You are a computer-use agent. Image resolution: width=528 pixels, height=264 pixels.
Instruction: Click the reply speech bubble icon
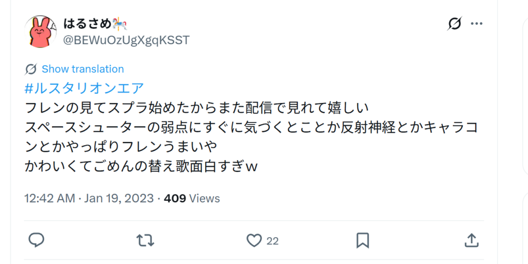(37, 240)
